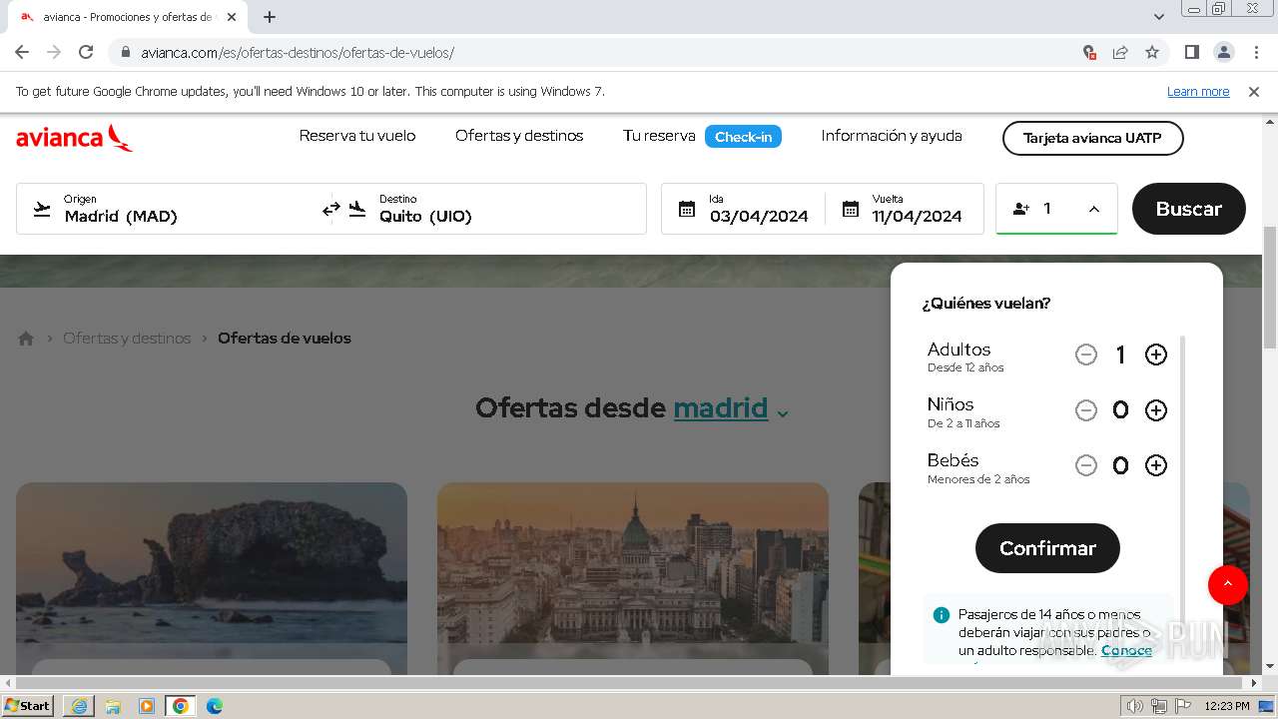Open the rocky coast destination card
Viewport: 1278px width, 719px height.
coord(212,579)
